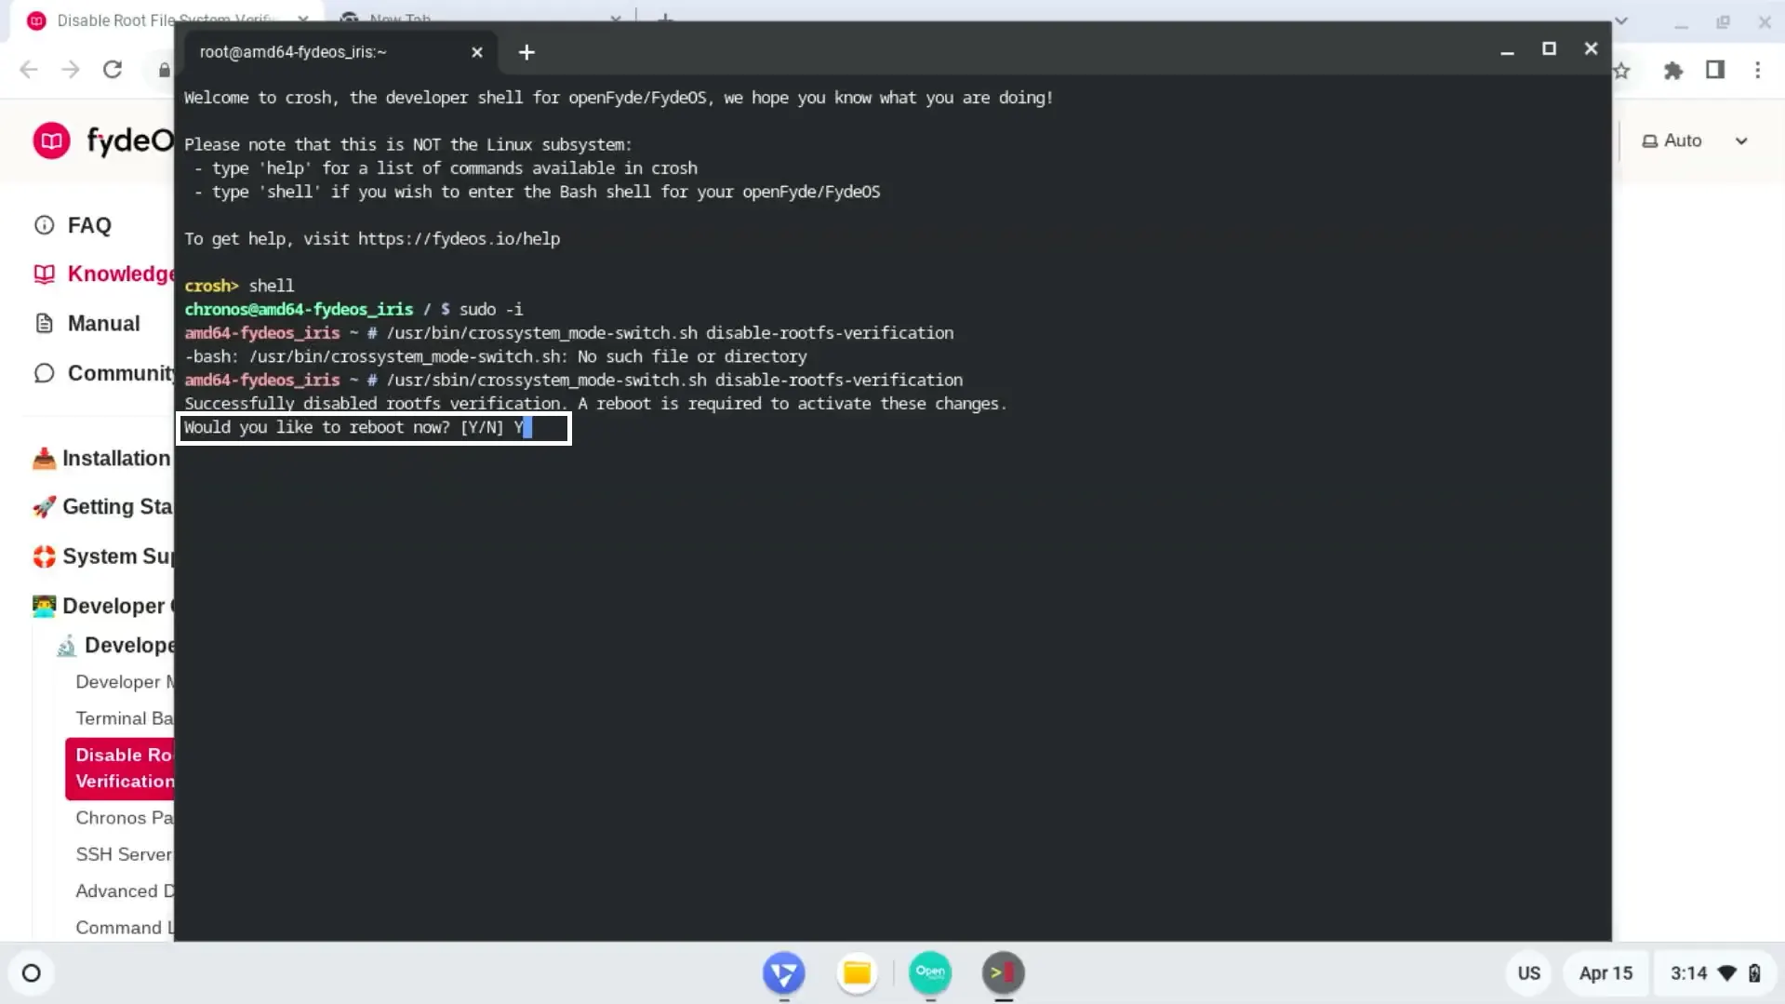This screenshot has width=1785, height=1004.
Task: Open Chrome's three-dot menu
Action: coord(1759,70)
